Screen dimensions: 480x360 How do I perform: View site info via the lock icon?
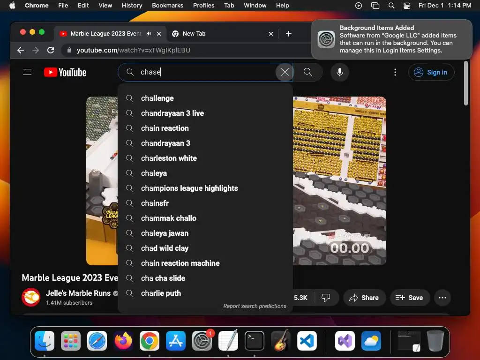tap(69, 50)
